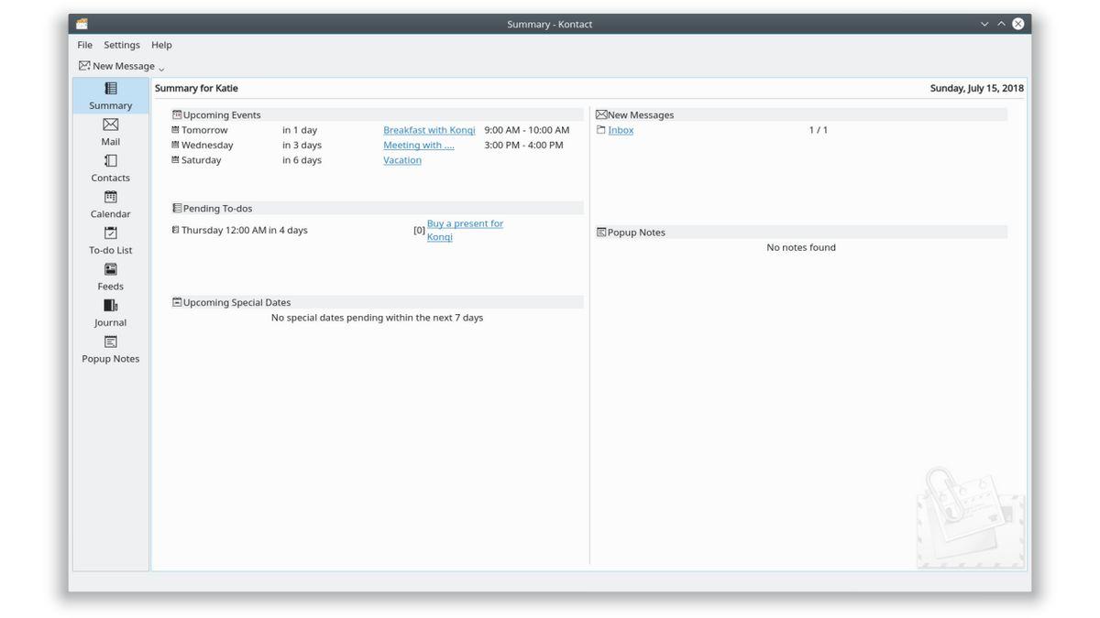This screenshot has height=618, width=1100.
Task: Open the Settings menu
Action: 122,45
